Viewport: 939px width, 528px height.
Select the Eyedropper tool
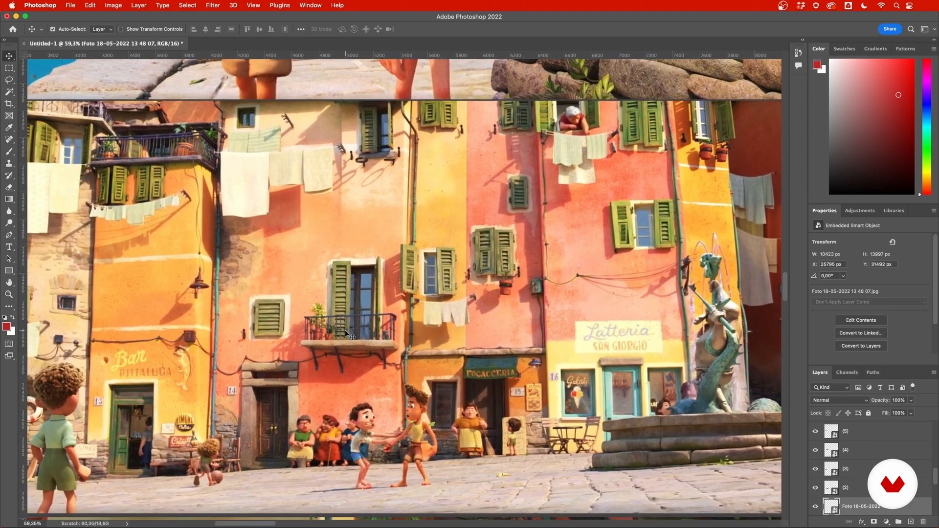point(9,128)
